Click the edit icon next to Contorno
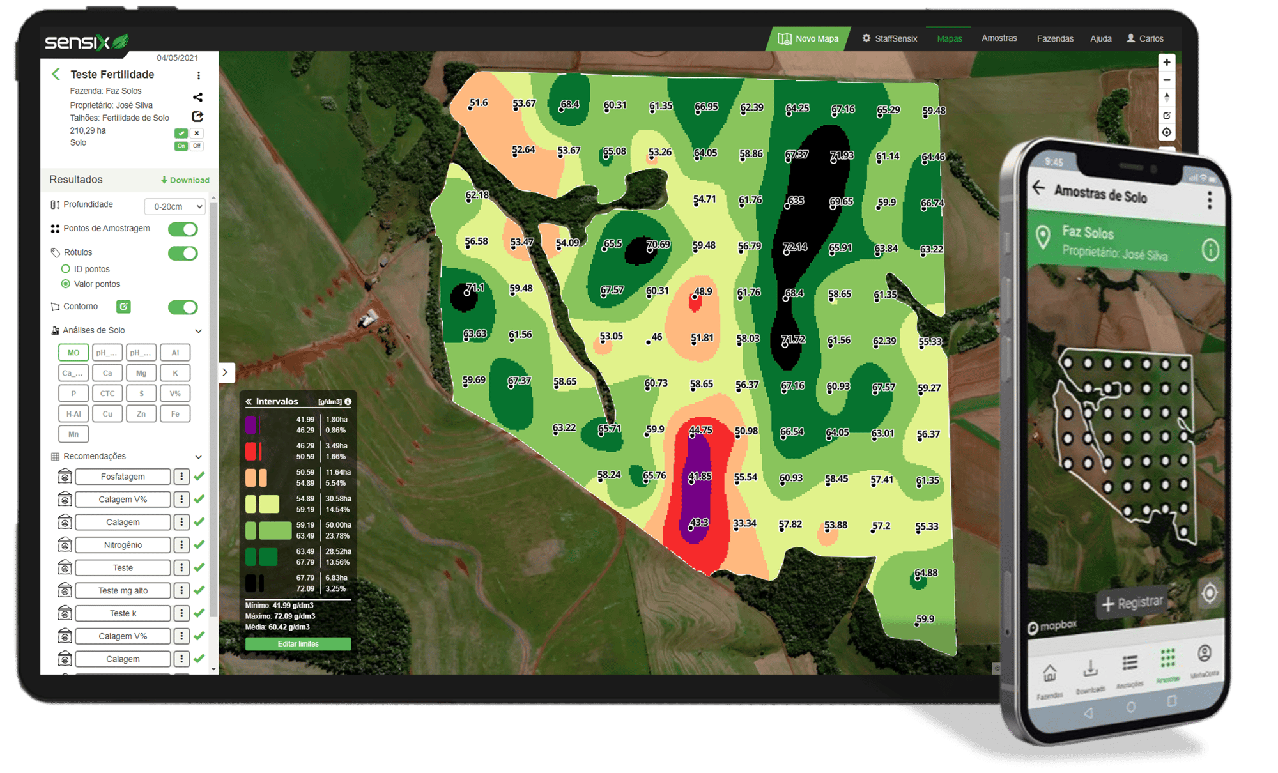Screen dimensions: 1278x773 coord(123,307)
